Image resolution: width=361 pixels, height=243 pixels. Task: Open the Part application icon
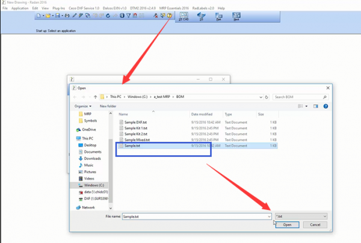219,16
